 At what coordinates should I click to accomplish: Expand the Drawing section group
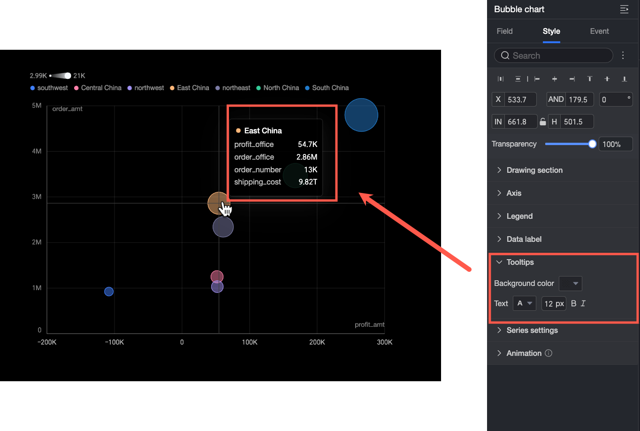[x=563, y=170]
